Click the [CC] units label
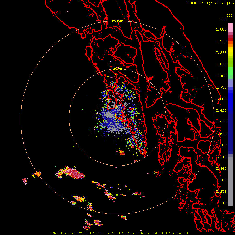 coord(223,18)
